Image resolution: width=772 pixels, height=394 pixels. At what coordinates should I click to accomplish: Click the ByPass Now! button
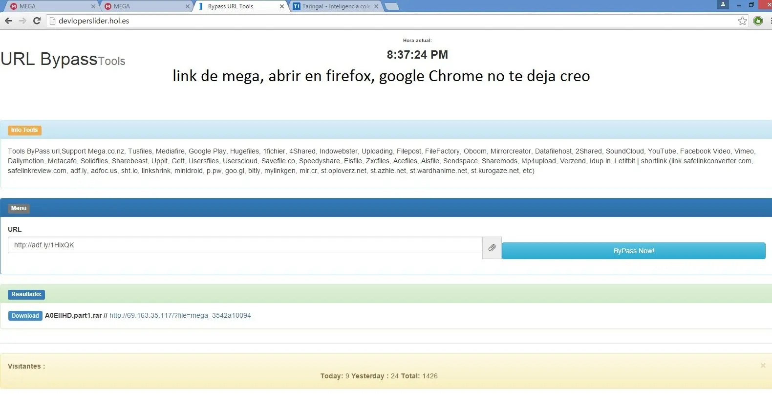(634, 251)
